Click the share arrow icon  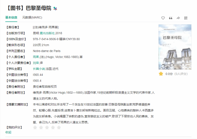click(178, 18)
